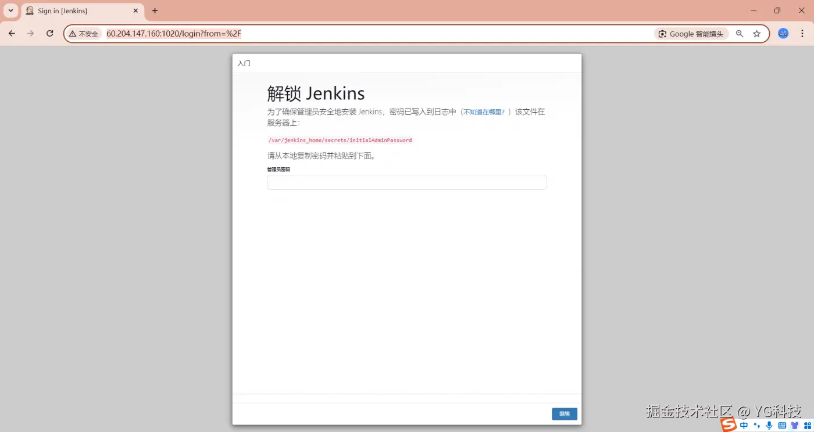Open Google 智能镜头 lens search
The height and width of the screenshot is (432, 814).
tap(691, 34)
